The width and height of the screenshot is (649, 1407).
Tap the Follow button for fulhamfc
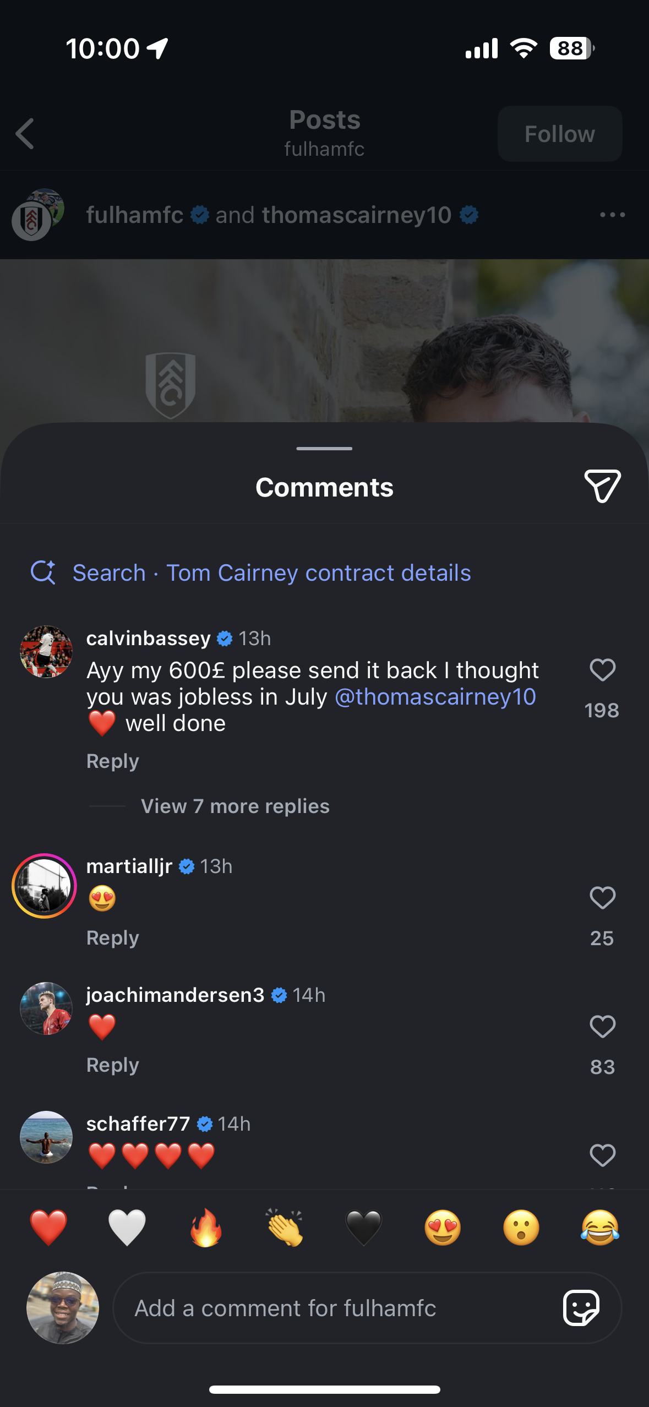tap(559, 134)
